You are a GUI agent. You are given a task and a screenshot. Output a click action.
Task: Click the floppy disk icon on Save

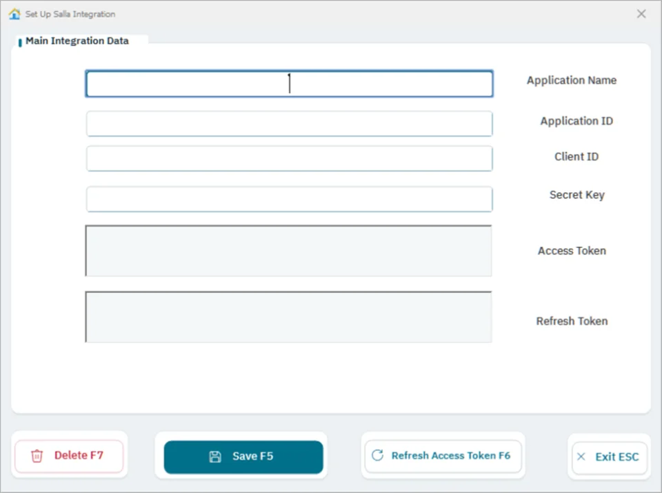click(x=215, y=457)
